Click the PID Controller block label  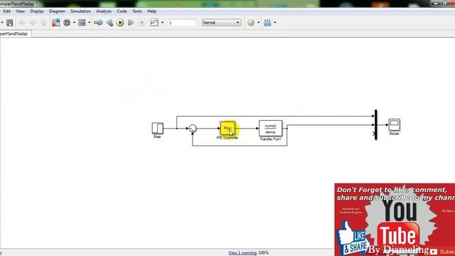click(227, 138)
